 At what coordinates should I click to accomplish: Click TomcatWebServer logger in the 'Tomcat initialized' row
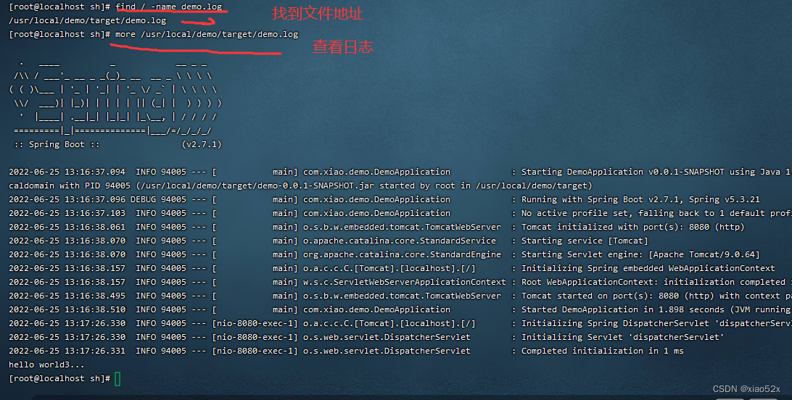click(x=402, y=227)
